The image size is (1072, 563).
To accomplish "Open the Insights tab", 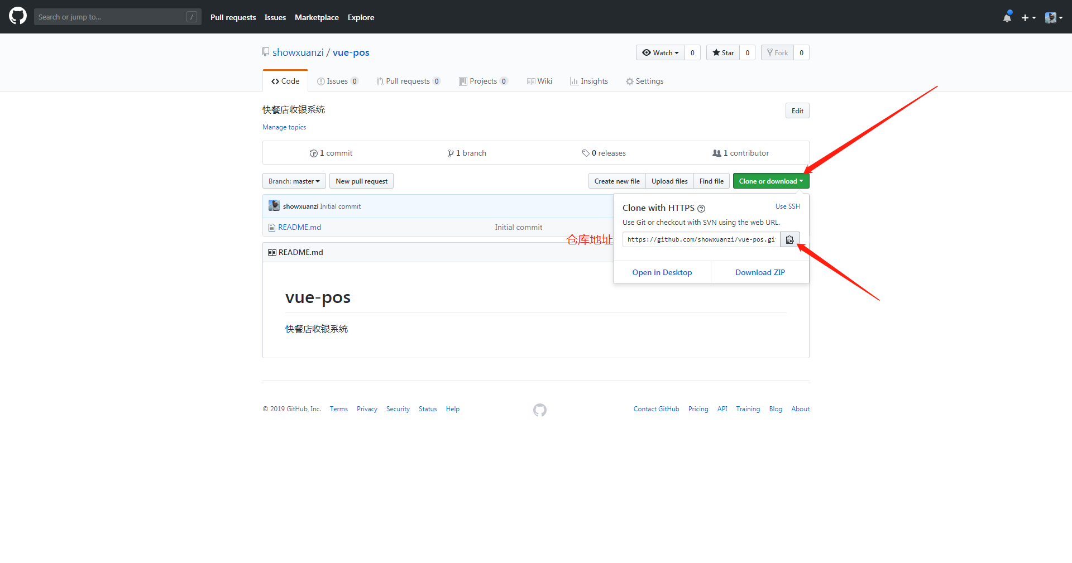I will click(x=588, y=81).
